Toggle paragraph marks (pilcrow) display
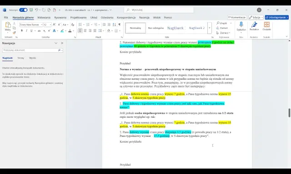Image resolution: width=291 pixels, height=174 pixels. (120, 24)
